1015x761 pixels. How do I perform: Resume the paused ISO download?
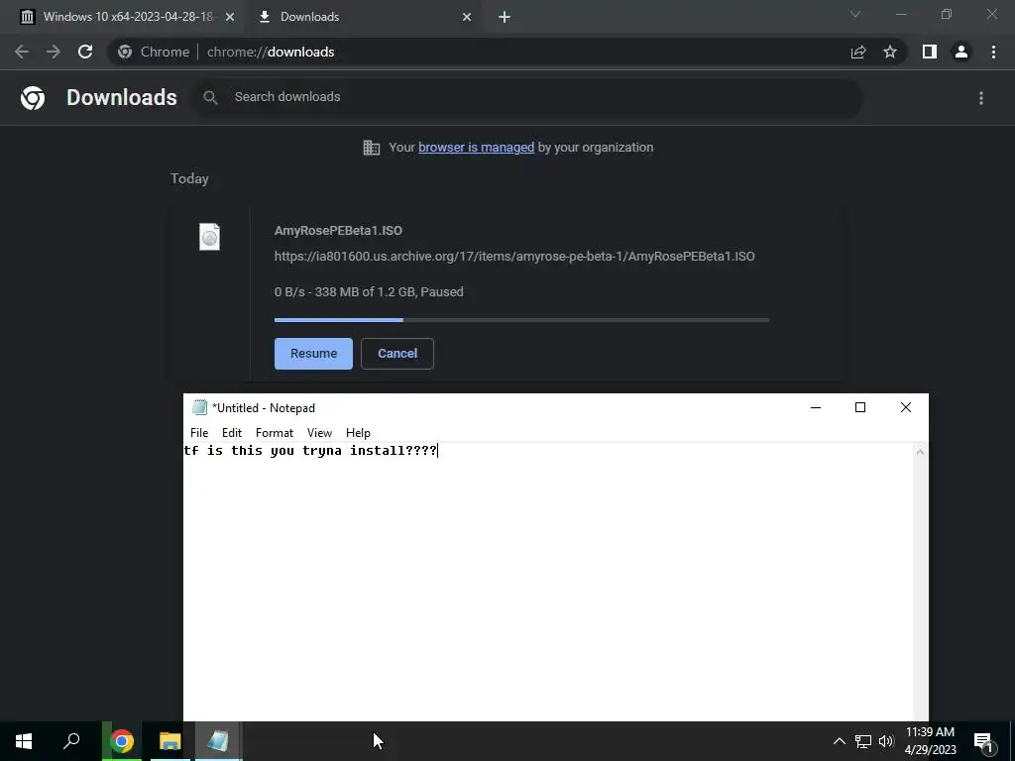[313, 354]
